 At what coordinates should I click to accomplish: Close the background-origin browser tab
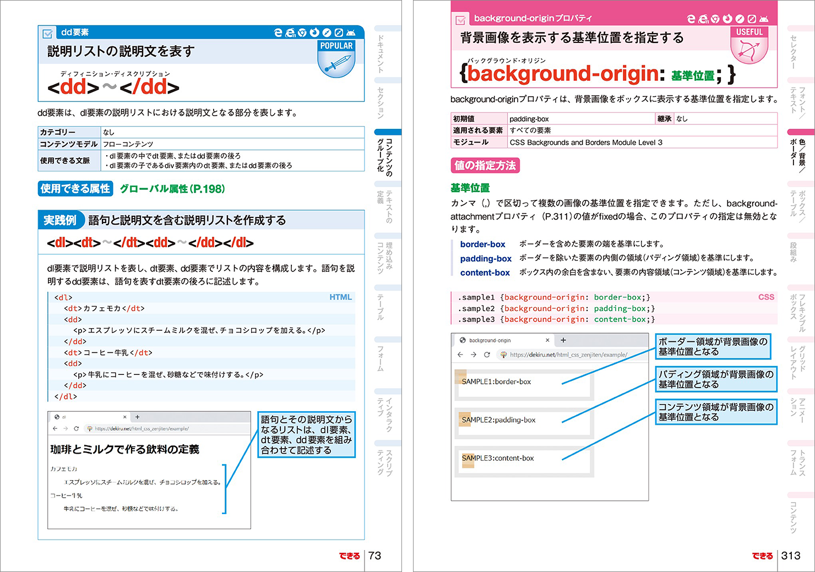point(547,340)
